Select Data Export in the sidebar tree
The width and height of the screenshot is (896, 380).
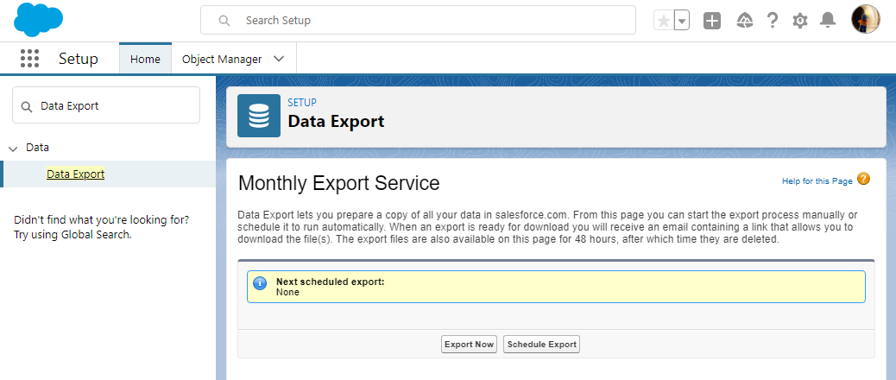pos(75,174)
